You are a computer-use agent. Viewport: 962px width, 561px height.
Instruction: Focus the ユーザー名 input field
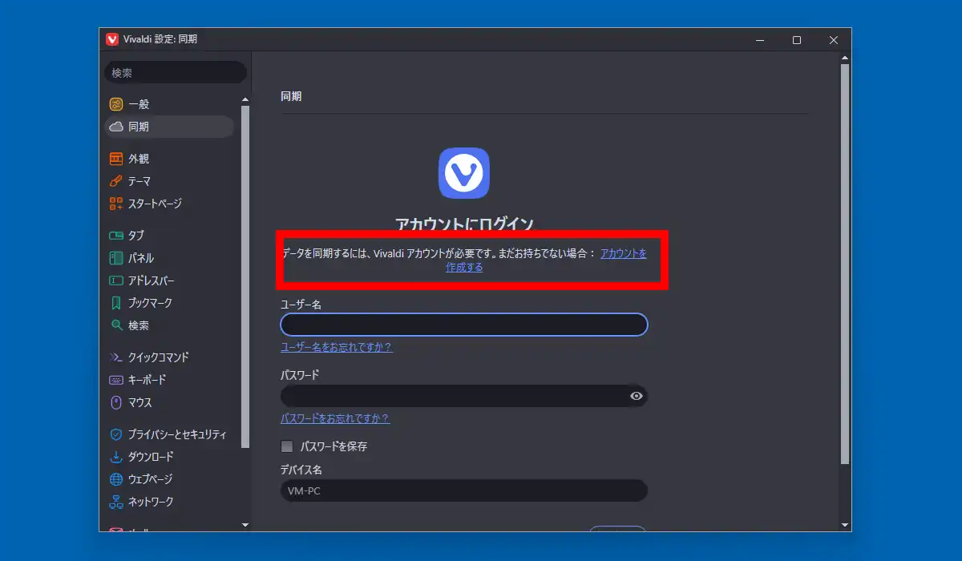coord(464,325)
